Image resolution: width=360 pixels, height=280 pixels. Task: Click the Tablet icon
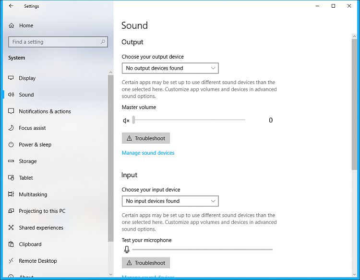point(11,178)
